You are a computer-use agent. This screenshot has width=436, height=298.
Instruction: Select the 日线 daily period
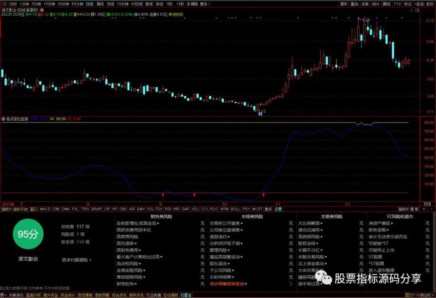point(90,4)
